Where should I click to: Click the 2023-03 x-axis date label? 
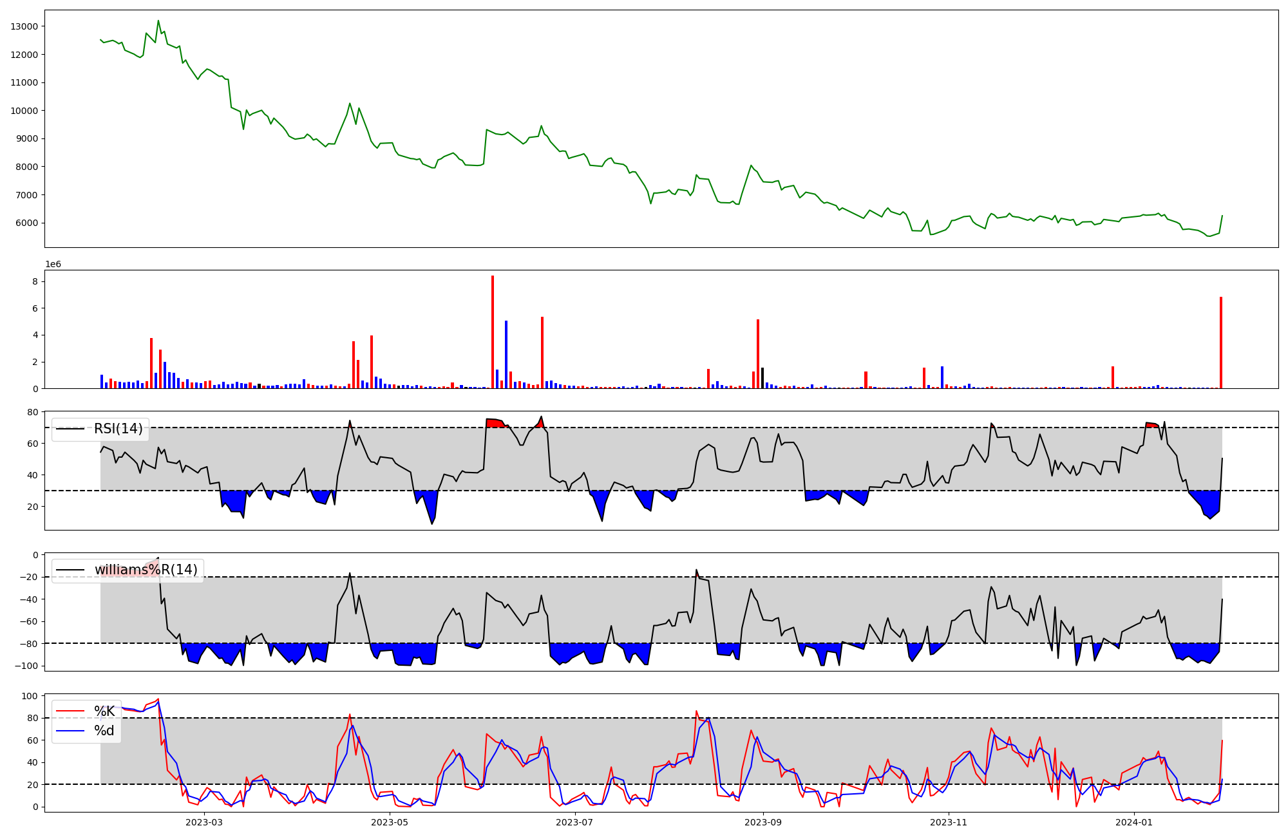coord(204,822)
